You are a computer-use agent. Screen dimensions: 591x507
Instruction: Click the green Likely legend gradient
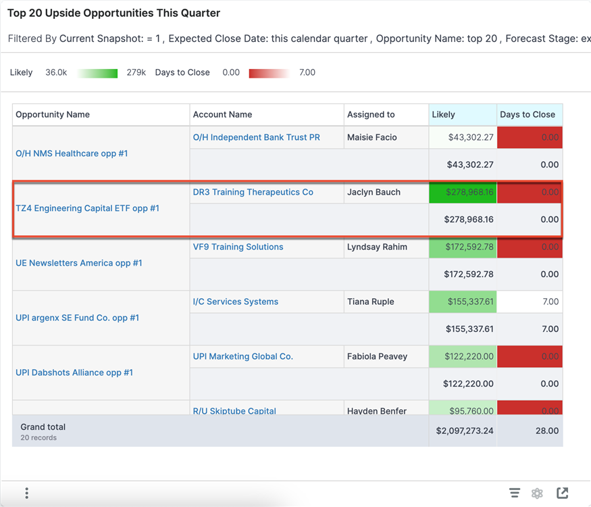click(97, 73)
